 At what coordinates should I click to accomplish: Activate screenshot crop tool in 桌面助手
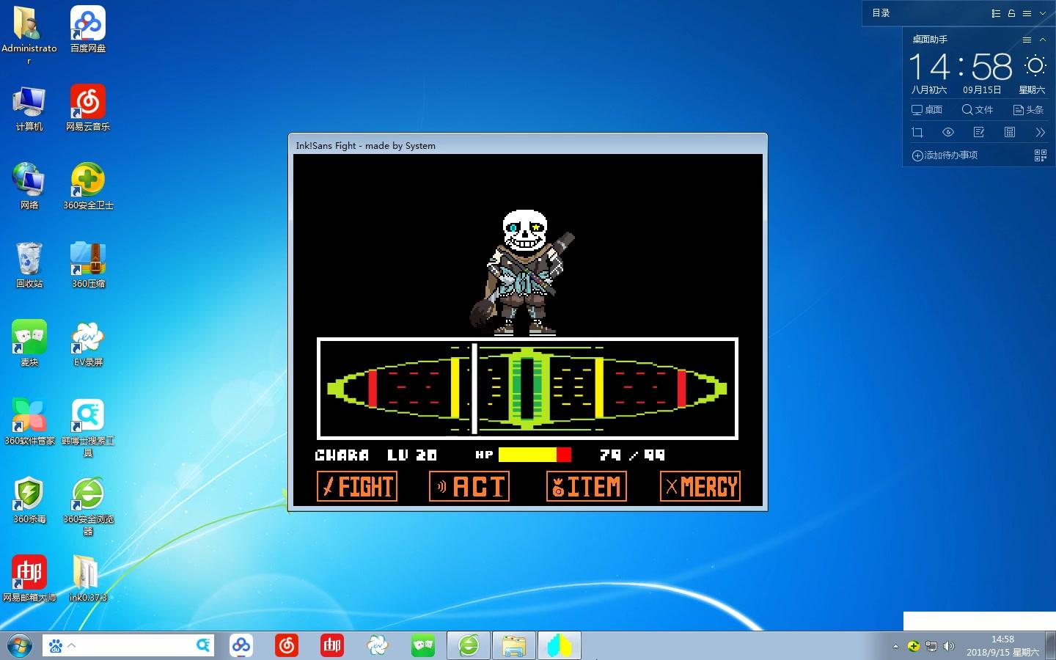(x=917, y=132)
